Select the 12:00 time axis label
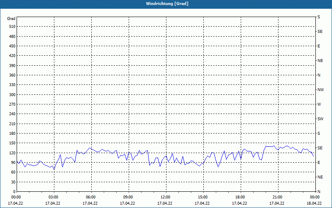 click(x=166, y=197)
